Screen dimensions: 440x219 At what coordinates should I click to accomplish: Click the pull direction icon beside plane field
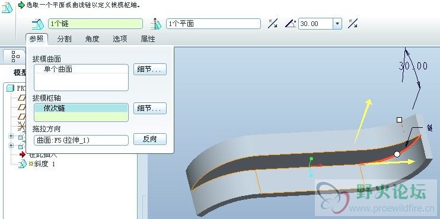(x=157, y=24)
